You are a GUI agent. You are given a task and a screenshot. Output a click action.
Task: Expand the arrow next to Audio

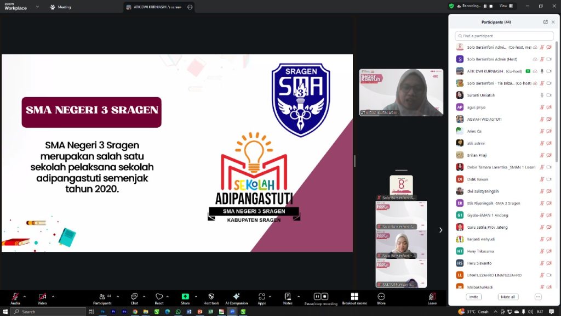coord(26,296)
